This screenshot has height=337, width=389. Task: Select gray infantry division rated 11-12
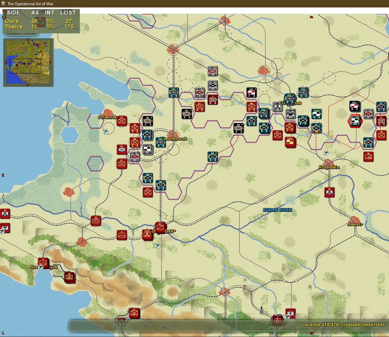tap(200, 92)
